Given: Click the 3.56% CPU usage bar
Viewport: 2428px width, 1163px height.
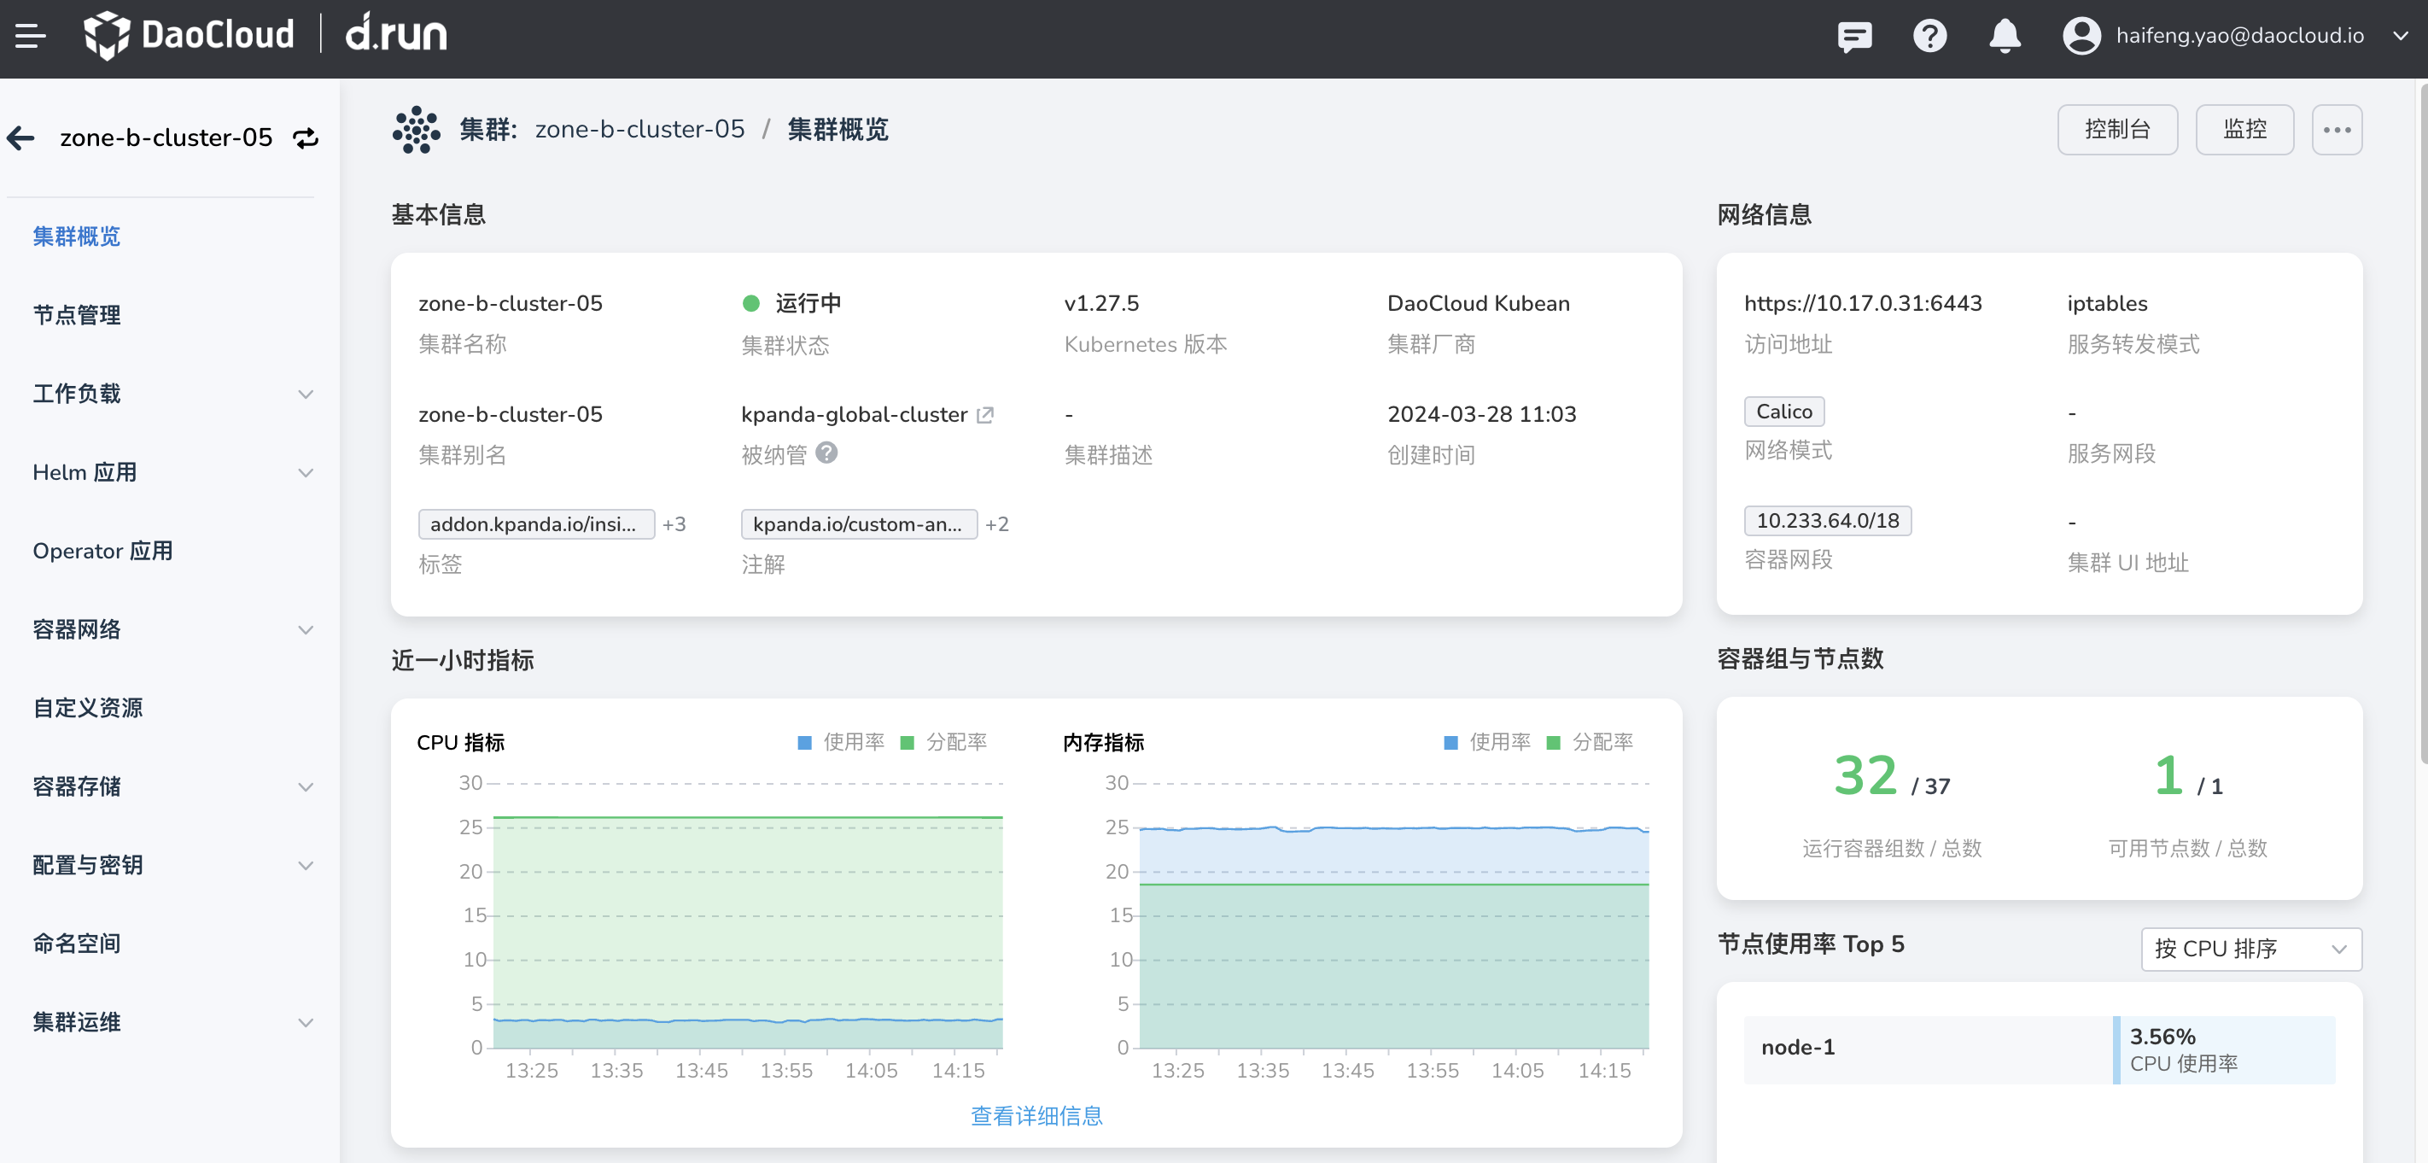Looking at the screenshot, I should [x=2226, y=1049].
